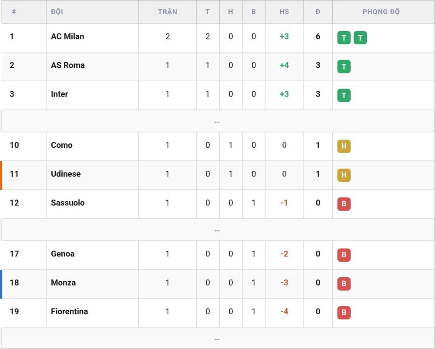Viewport: 435px width, 349px height.
Task: Click AC Milan's second green T form badge
Action: pos(360,38)
